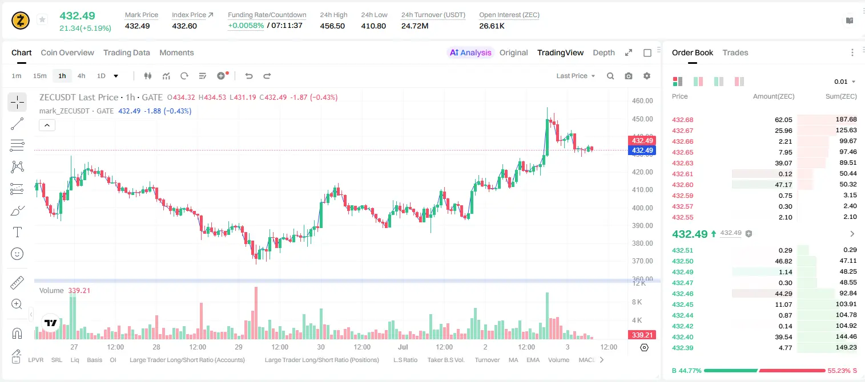Click the undo arrow in chart toolbar
The height and width of the screenshot is (382, 865).
click(x=248, y=76)
